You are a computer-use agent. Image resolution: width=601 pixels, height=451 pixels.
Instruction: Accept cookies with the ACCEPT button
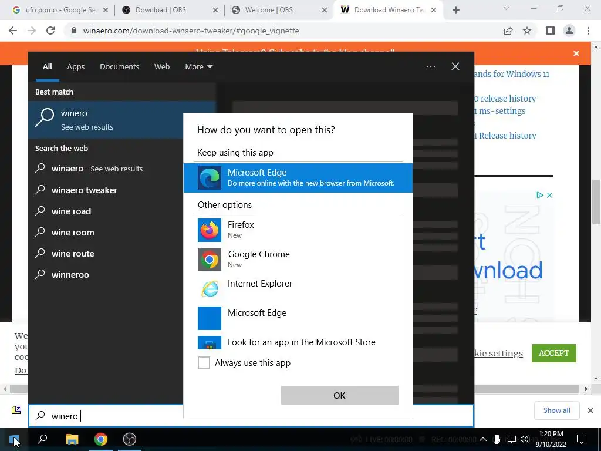(x=554, y=353)
